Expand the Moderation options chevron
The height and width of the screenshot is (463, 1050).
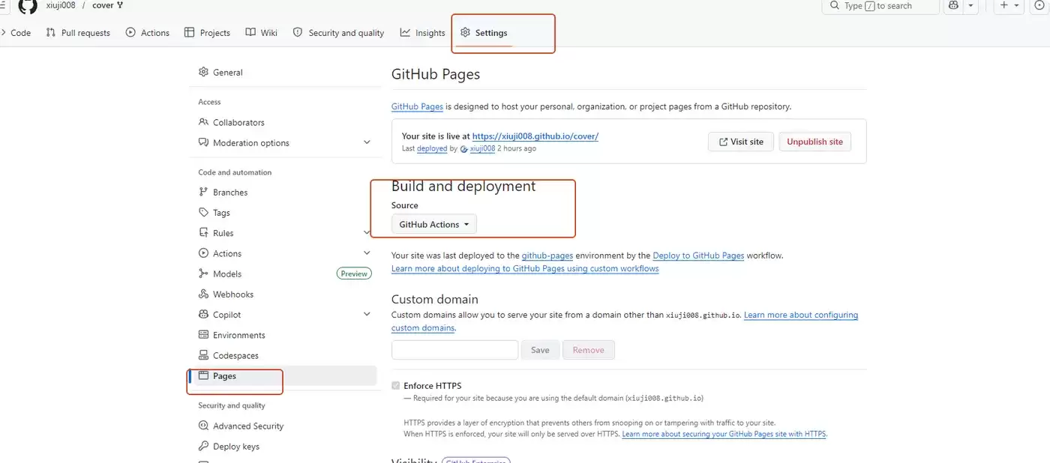click(367, 142)
